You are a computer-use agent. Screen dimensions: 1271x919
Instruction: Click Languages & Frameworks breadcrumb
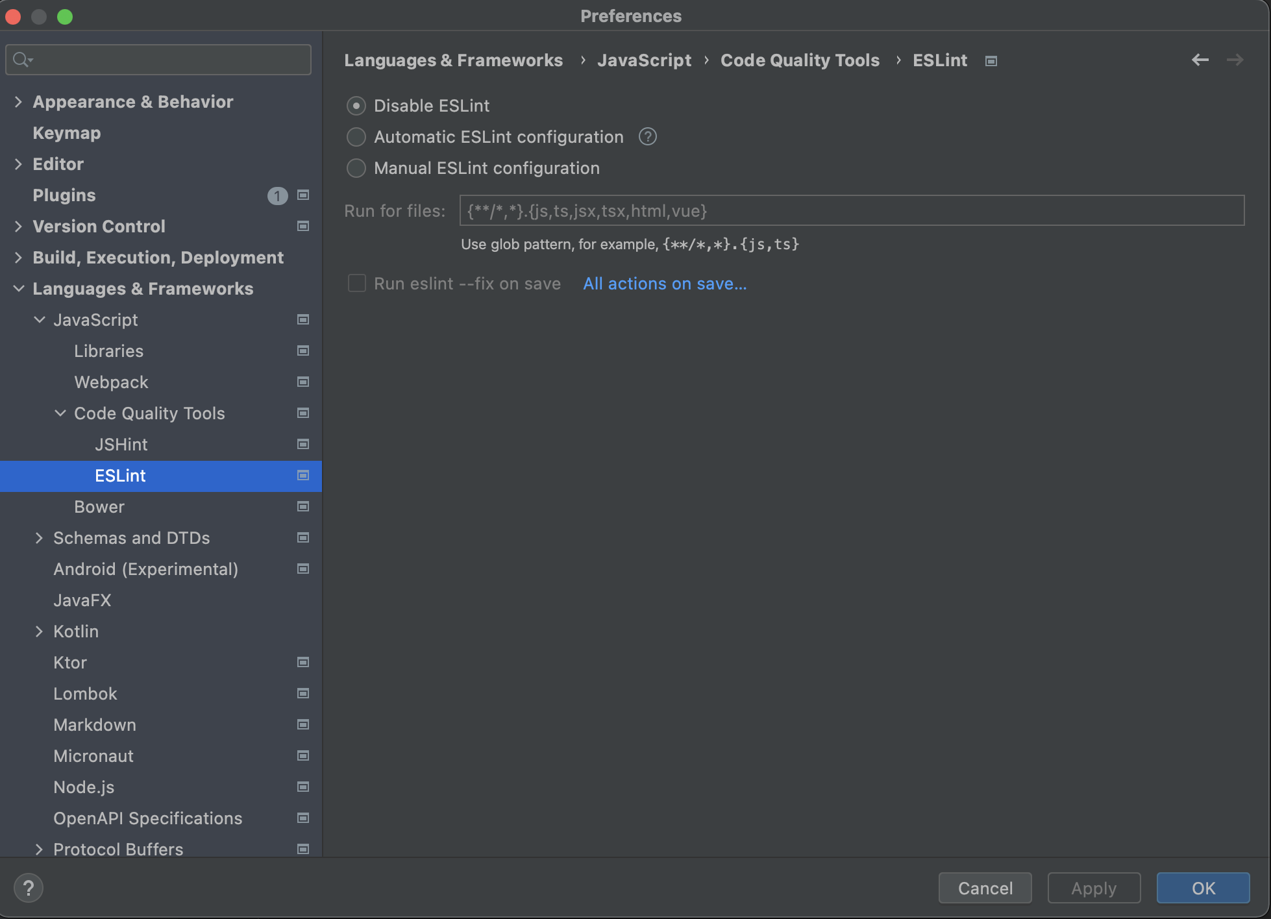coord(453,60)
